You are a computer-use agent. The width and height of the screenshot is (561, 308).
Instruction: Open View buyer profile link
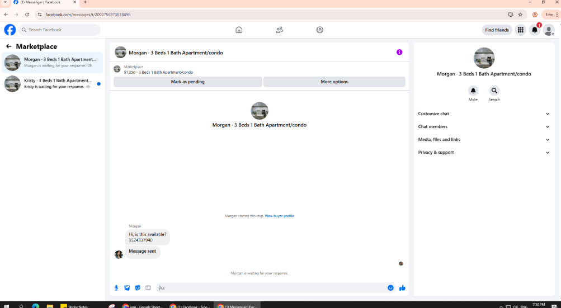pos(280,216)
